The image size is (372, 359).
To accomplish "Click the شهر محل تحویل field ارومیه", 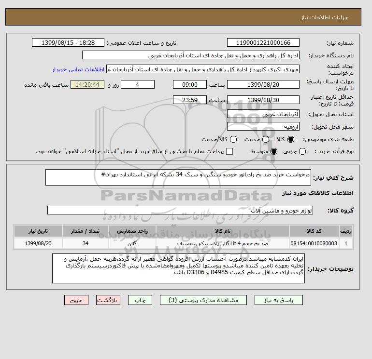I will [x=263, y=127].
